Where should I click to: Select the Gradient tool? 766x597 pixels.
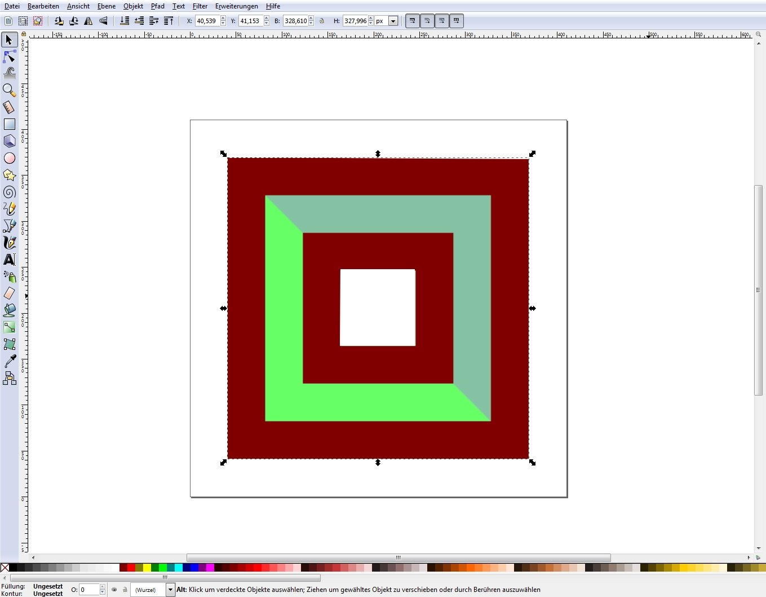[x=9, y=327]
